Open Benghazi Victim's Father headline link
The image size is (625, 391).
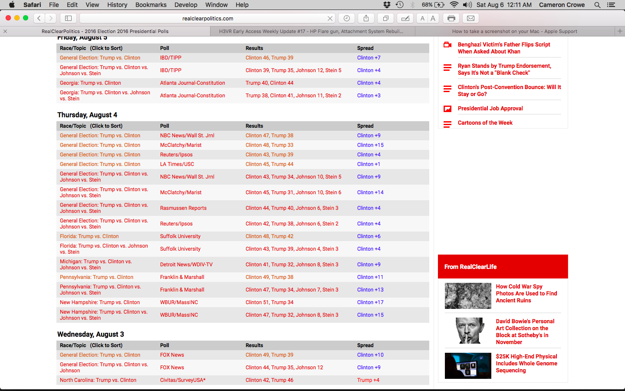pos(504,48)
